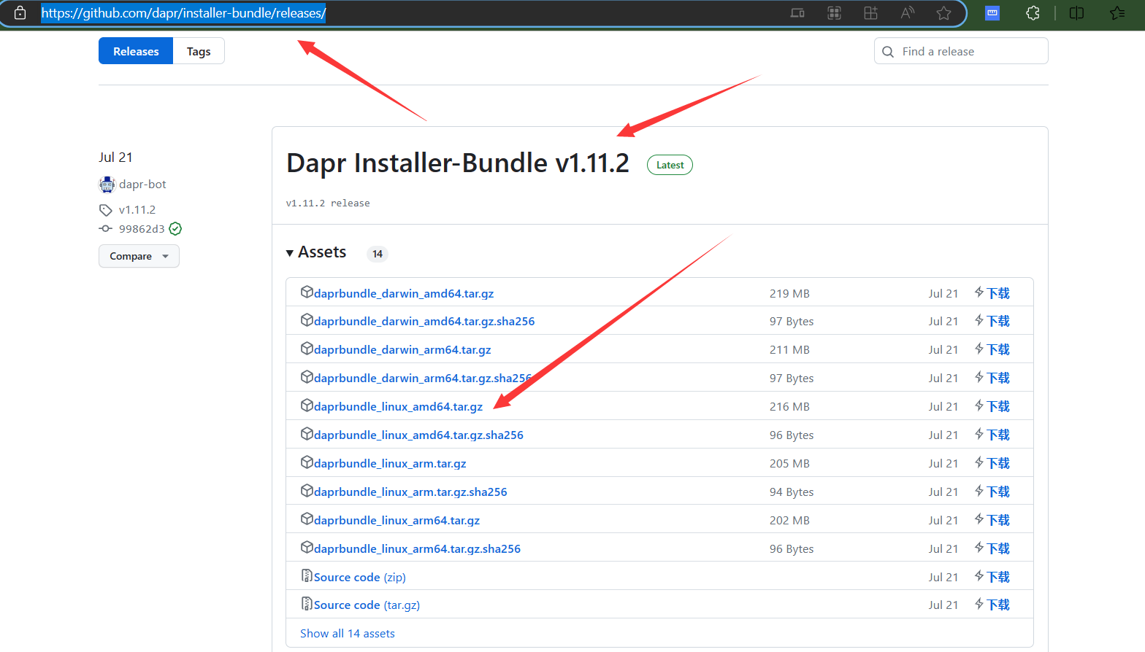1145x652 pixels.
Task: Switch to the Releases tab
Action: tap(136, 51)
